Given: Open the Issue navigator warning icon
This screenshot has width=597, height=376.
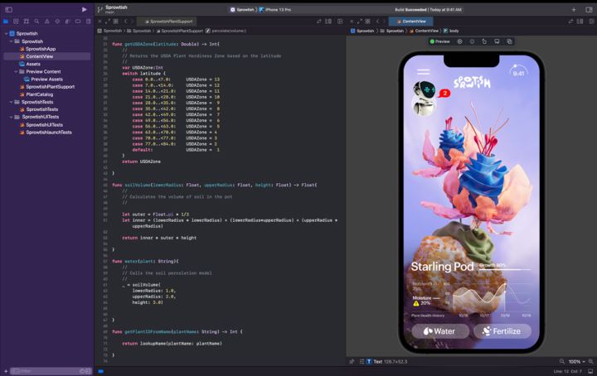Looking at the screenshot, I should pos(46,21).
